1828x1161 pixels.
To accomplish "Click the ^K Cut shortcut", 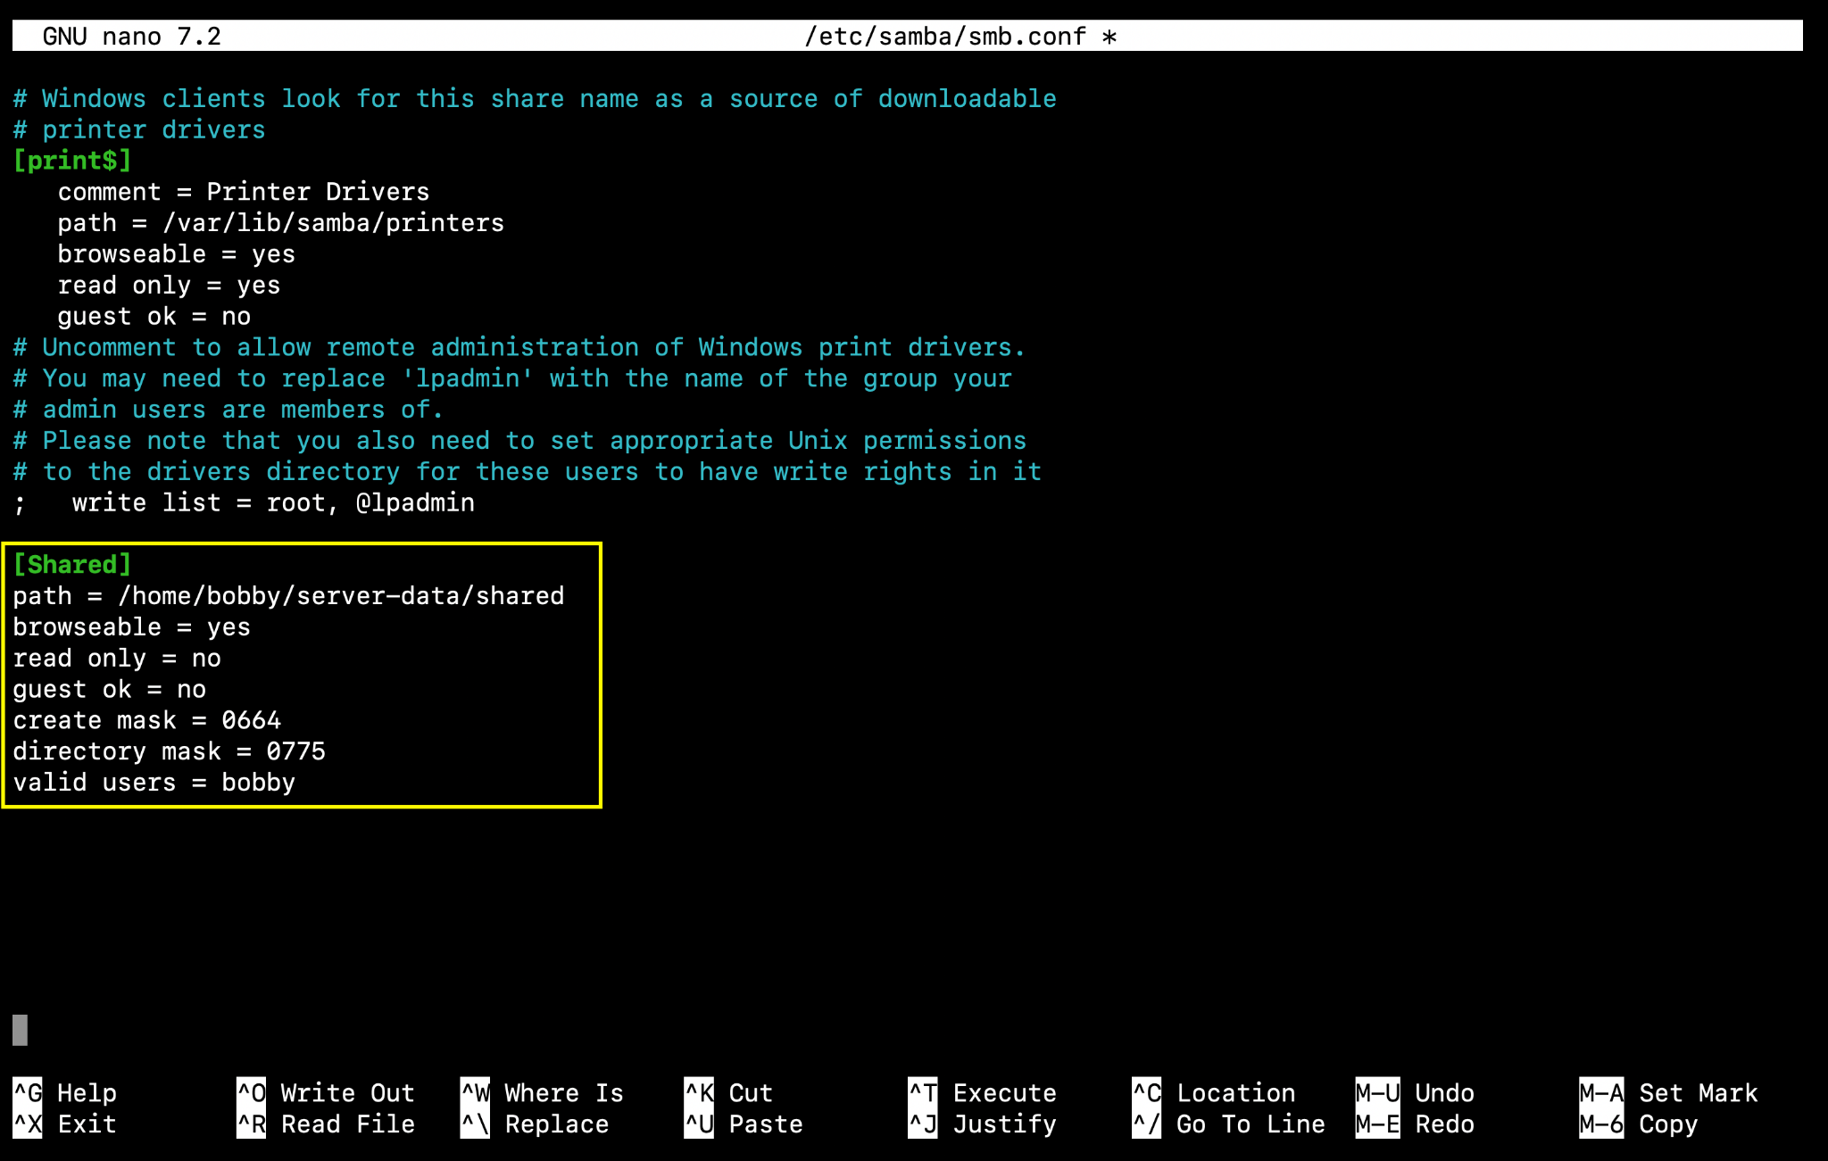I will 727,1092.
